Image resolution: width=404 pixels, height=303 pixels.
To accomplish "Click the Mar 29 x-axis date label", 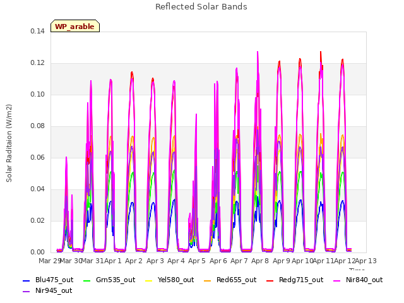I will coord(50,261).
